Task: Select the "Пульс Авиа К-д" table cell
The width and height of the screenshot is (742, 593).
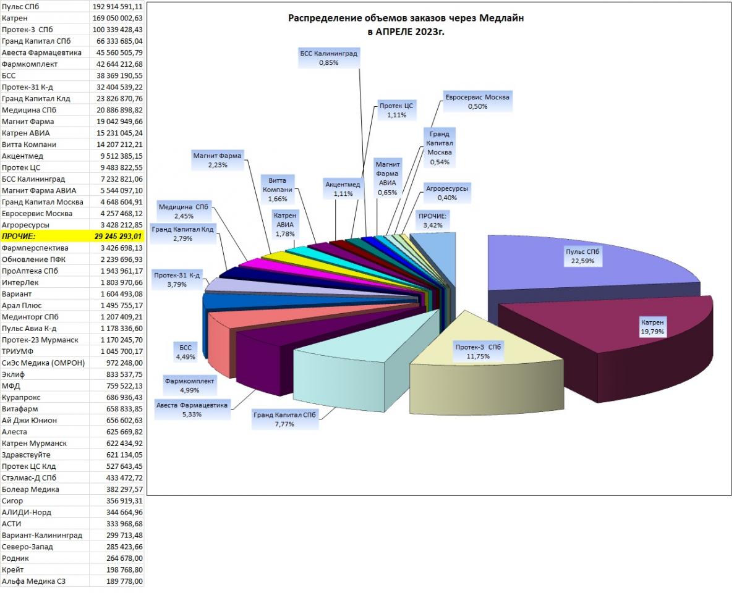Action: coord(45,328)
